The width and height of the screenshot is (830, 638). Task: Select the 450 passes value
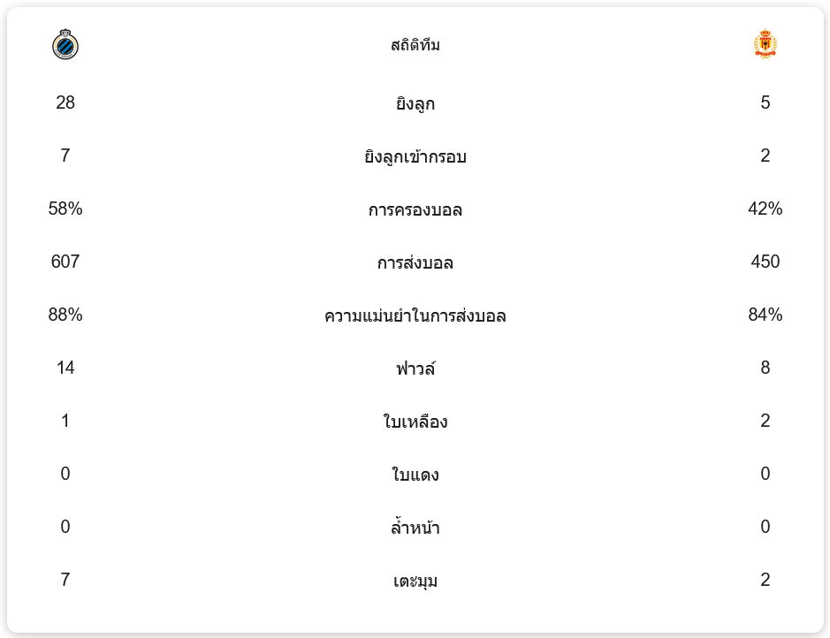point(765,262)
